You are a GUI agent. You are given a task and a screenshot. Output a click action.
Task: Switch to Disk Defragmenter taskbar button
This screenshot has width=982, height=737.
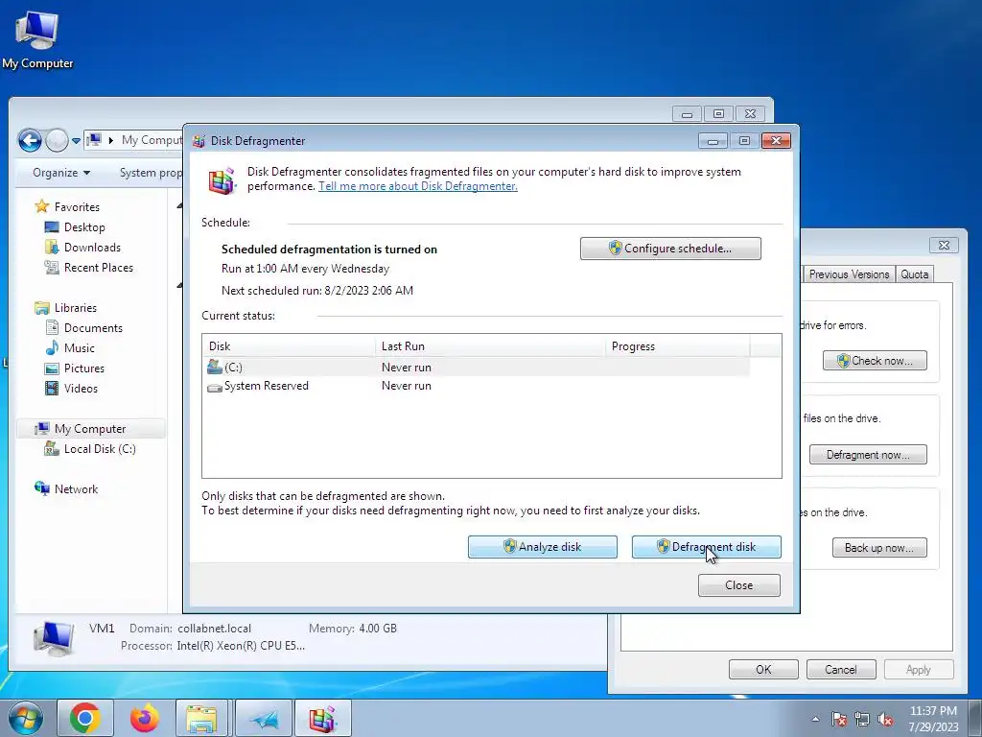click(x=322, y=718)
